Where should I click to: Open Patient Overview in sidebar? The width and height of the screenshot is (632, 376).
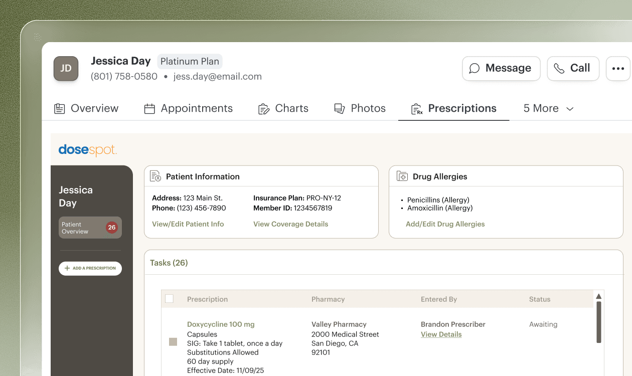point(90,228)
